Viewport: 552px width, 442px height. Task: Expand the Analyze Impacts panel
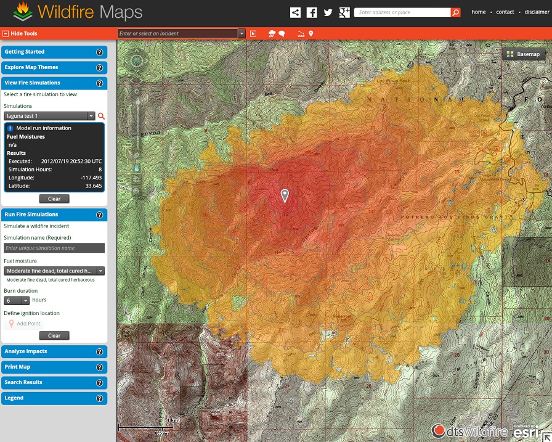(54, 351)
